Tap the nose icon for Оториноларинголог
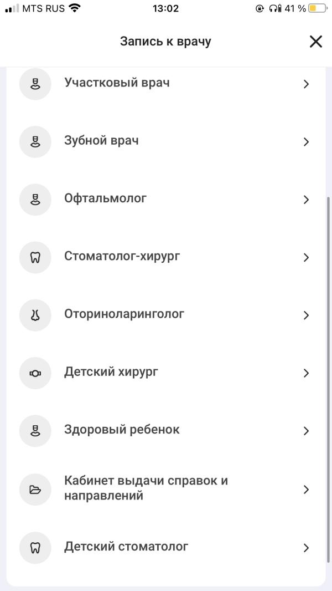332x591 pixels. [35, 315]
